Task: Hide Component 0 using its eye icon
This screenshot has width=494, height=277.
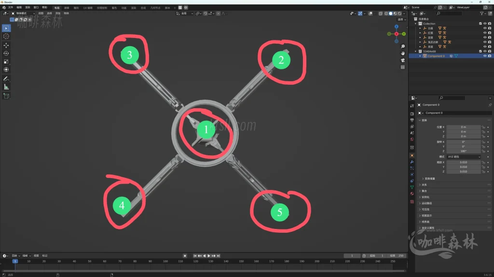Action: point(484,56)
